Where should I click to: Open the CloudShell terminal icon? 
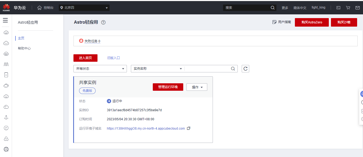coord(338,8)
